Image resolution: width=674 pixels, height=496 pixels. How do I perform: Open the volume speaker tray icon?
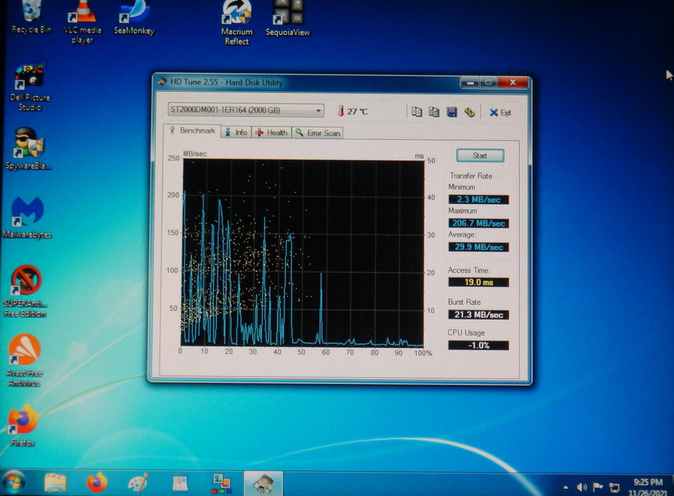coord(582,487)
